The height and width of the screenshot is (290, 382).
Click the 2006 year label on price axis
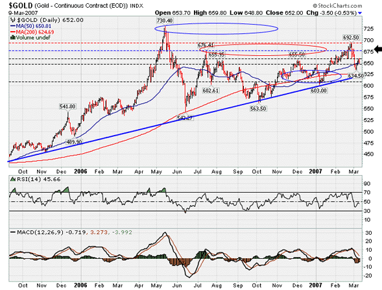(80, 171)
